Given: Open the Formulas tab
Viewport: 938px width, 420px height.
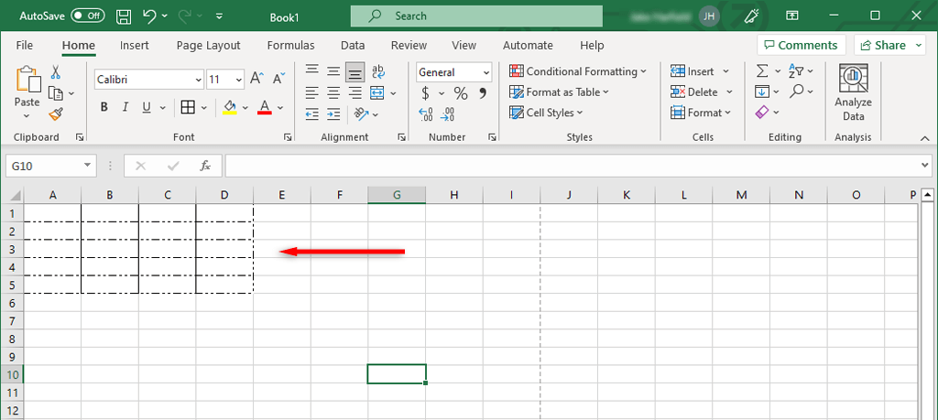Looking at the screenshot, I should pyautogui.click(x=290, y=45).
